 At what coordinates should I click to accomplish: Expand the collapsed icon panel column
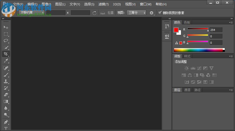pyautogui.click(x=169, y=19)
